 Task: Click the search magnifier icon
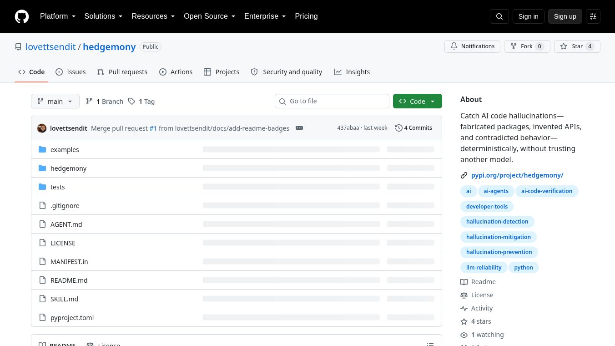click(x=499, y=16)
